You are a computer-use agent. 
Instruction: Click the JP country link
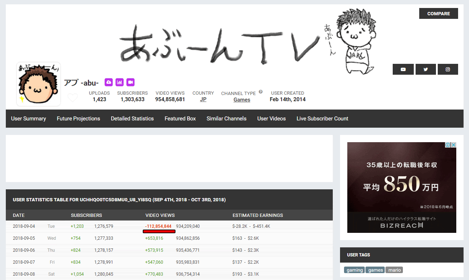pyautogui.click(x=203, y=99)
